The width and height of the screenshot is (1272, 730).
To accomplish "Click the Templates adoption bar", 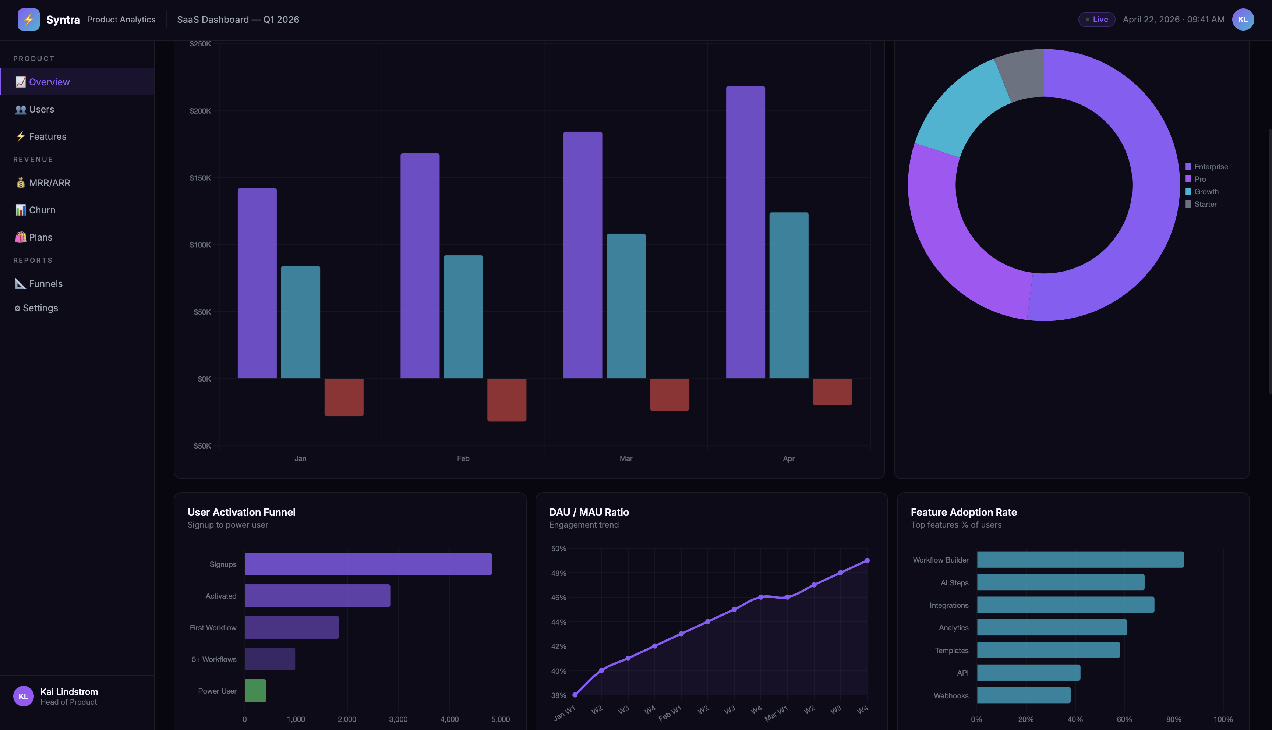I will click(1048, 650).
